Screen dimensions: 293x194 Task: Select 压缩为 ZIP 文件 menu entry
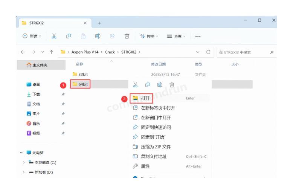pyautogui.click(x=170, y=147)
